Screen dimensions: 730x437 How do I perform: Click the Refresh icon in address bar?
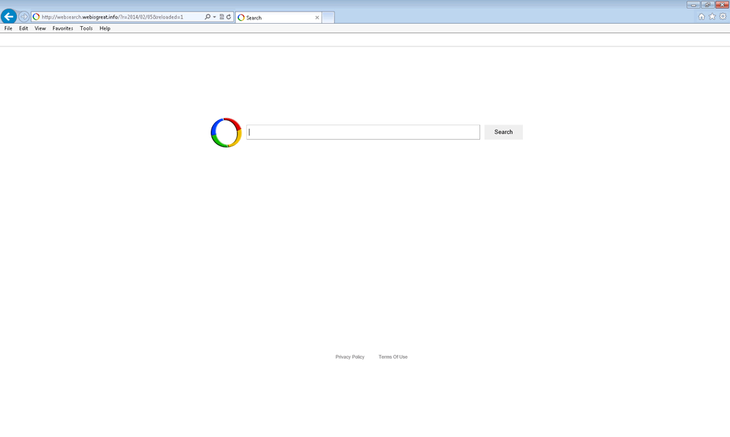(229, 17)
